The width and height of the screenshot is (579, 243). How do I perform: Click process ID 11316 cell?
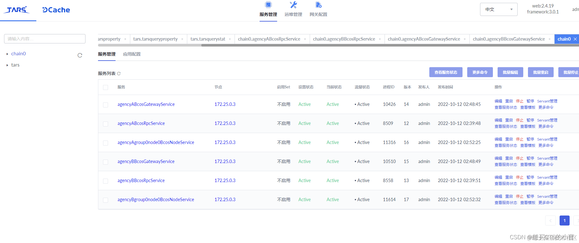pos(389,142)
